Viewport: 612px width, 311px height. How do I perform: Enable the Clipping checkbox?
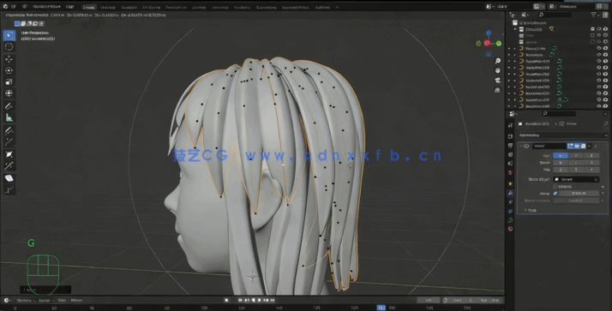[555, 187]
